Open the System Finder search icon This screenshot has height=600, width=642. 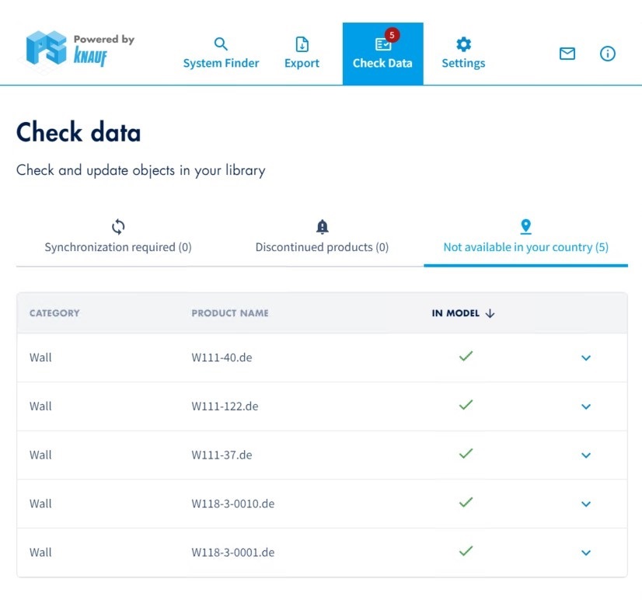(221, 44)
